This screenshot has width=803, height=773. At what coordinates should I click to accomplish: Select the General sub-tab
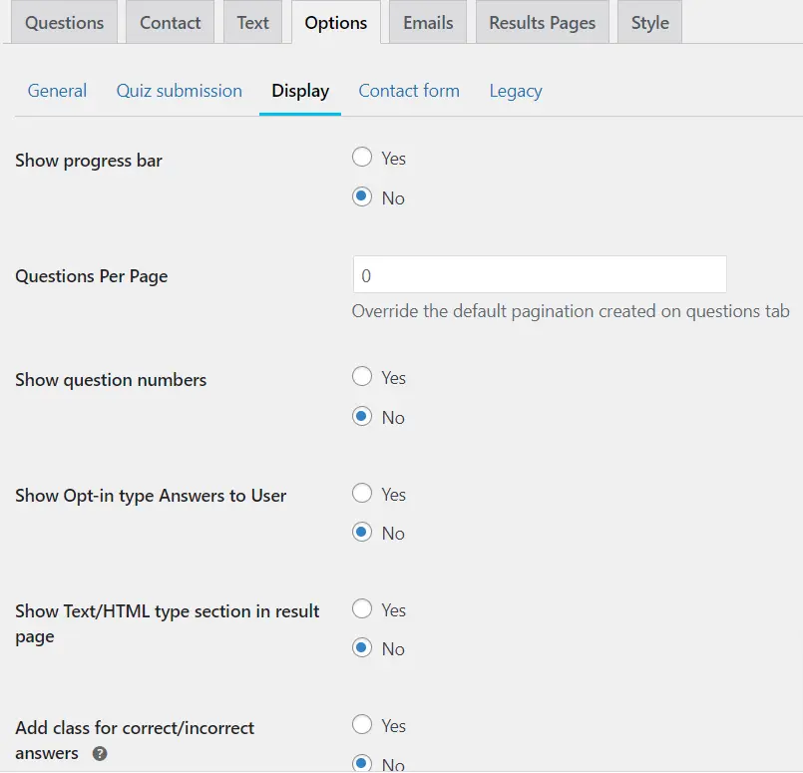point(57,91)
